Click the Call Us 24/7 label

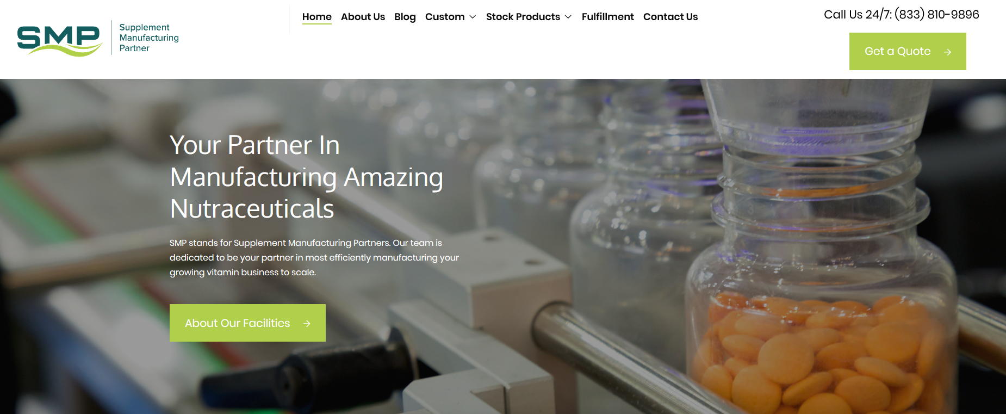click(858, 15)
